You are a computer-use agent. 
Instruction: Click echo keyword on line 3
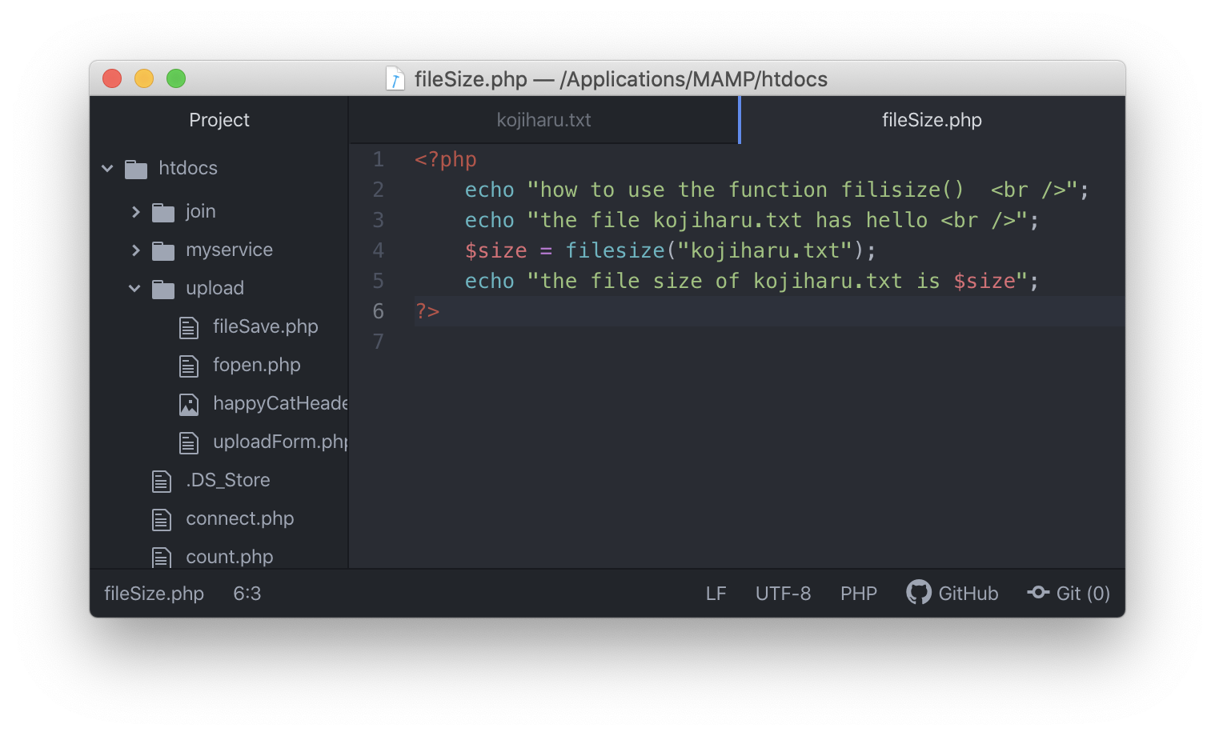490,220
